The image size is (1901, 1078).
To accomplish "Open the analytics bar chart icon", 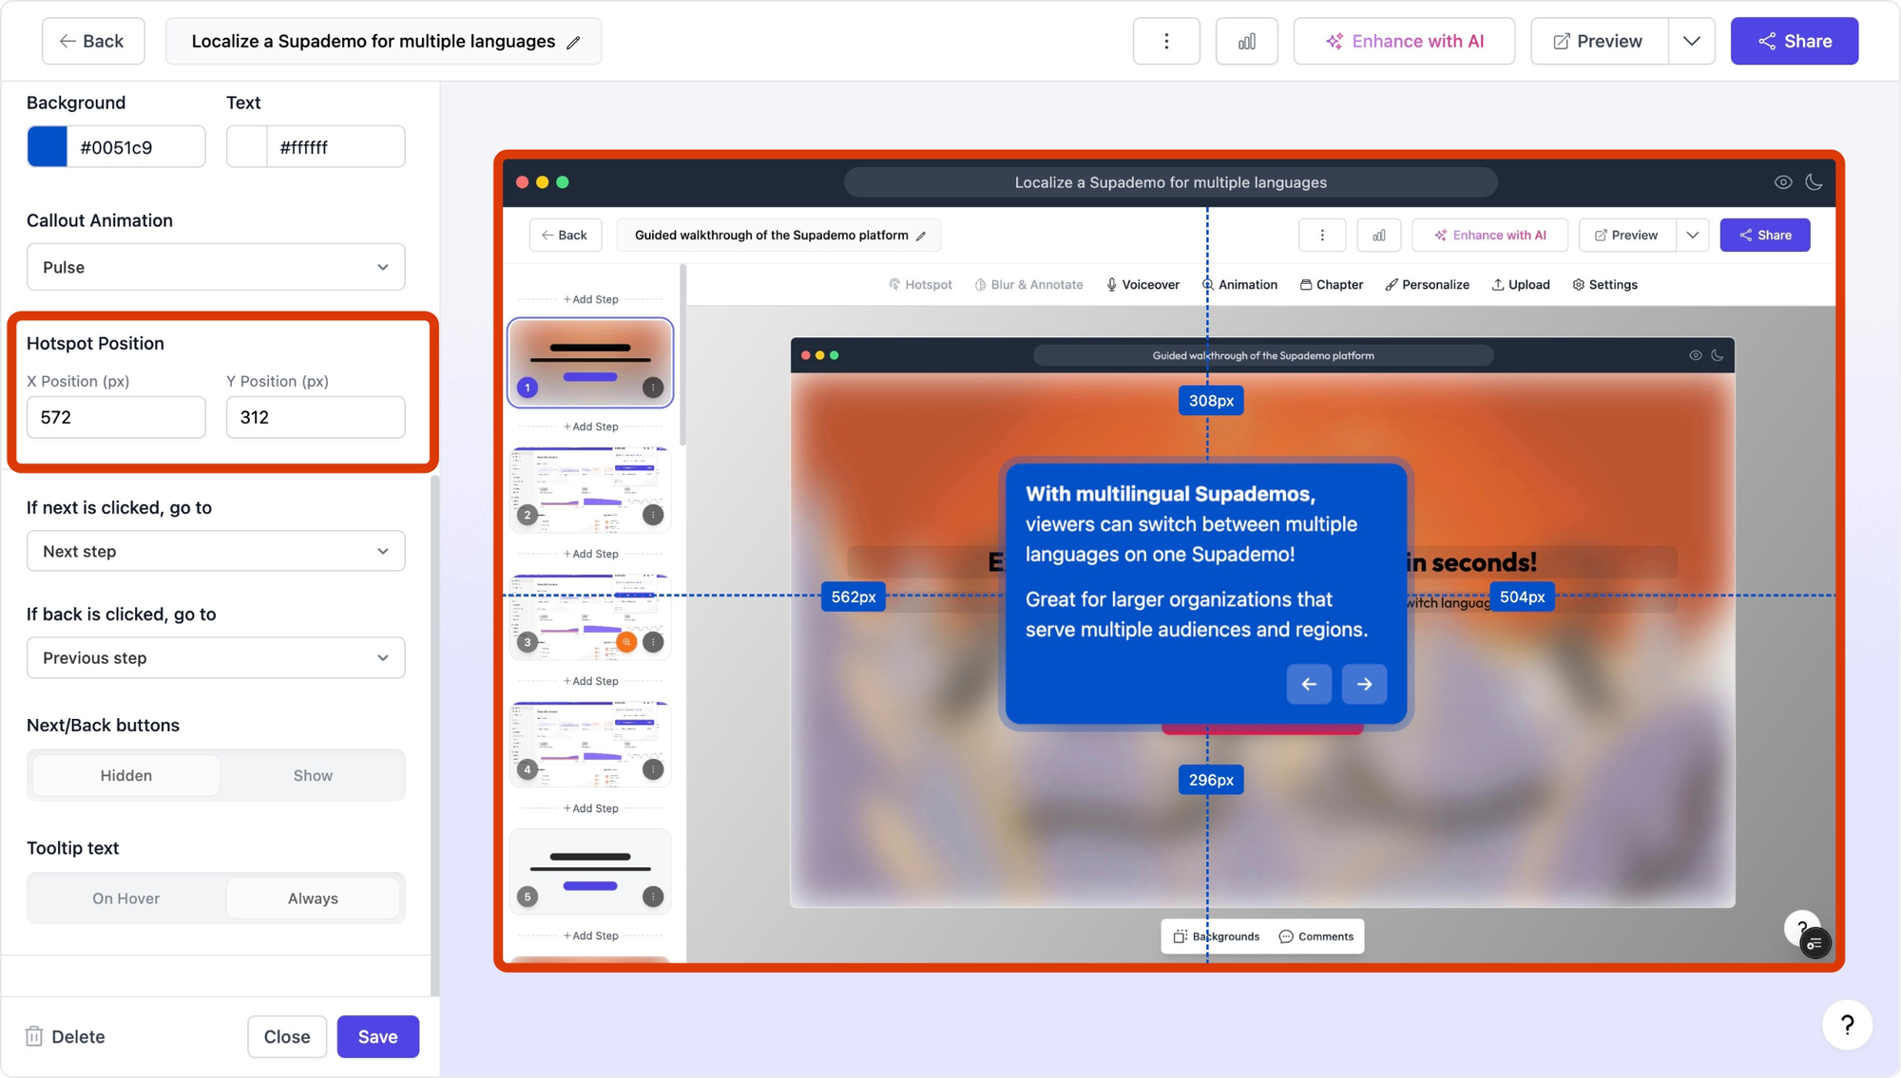I will point(1246,41).
